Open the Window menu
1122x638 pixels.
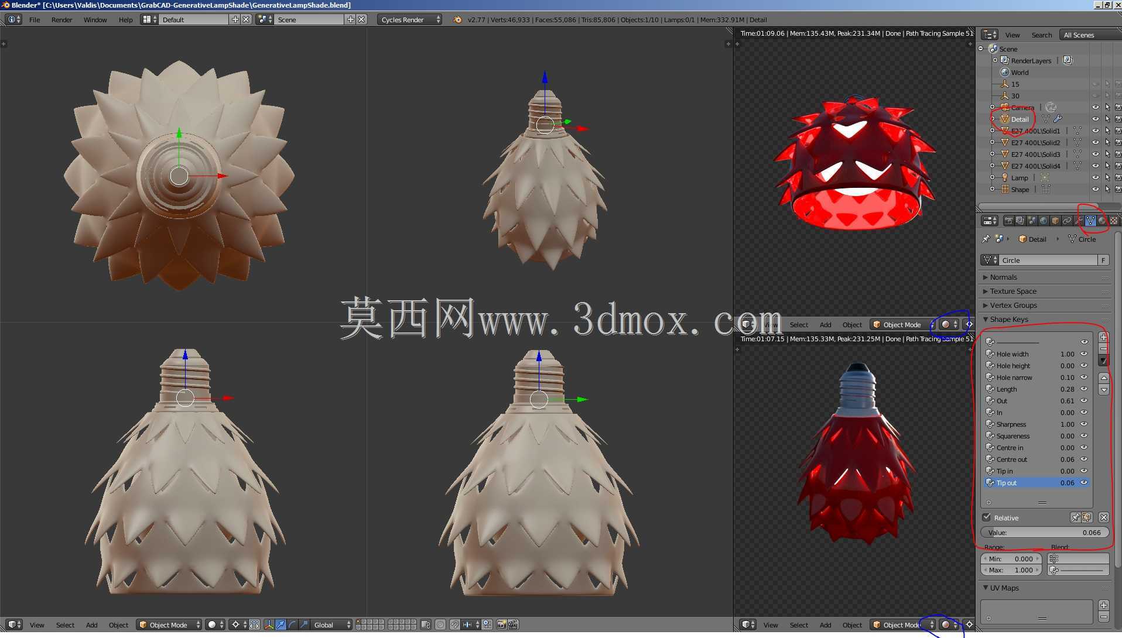pos(95,19)
